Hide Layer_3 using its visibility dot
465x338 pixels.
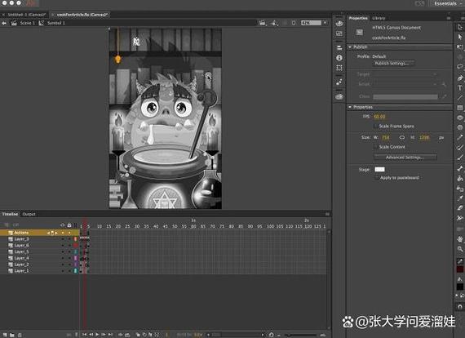click(x=63, y=239)
